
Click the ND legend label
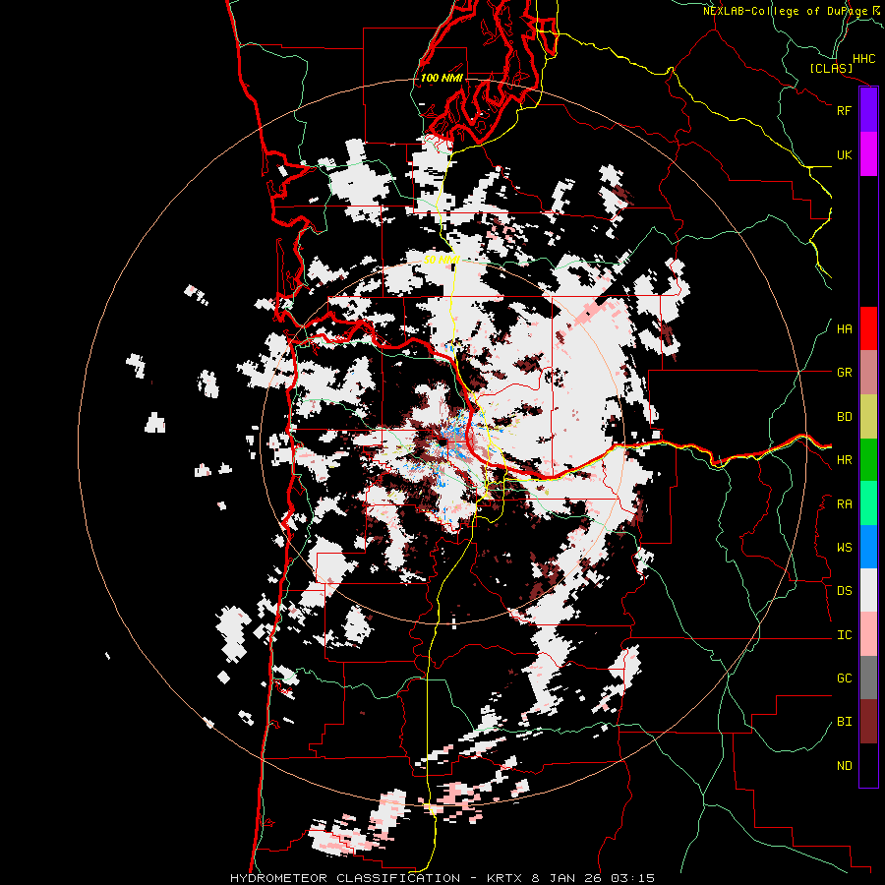[844, 766]
